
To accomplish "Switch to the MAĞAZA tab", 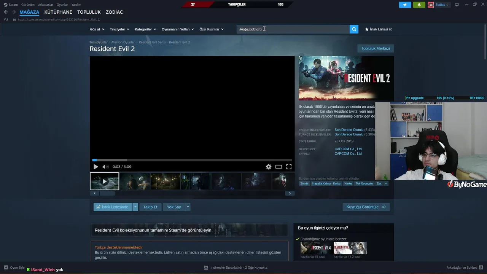I will click(29, 12).
